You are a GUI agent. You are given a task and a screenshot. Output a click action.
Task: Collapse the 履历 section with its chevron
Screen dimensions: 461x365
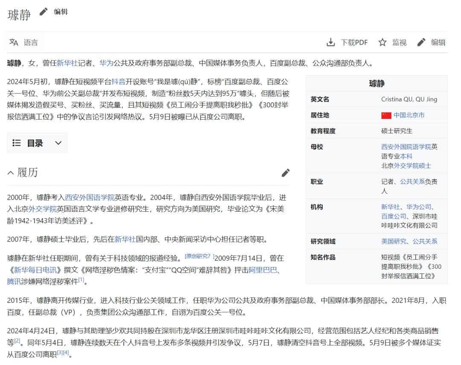pyautogui.click(x=10, y=172)
